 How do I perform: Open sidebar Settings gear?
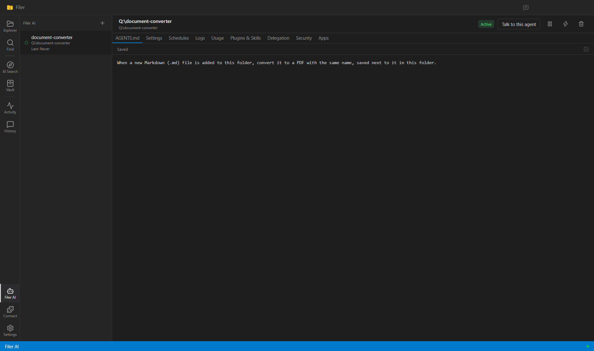tap(10, 331)
